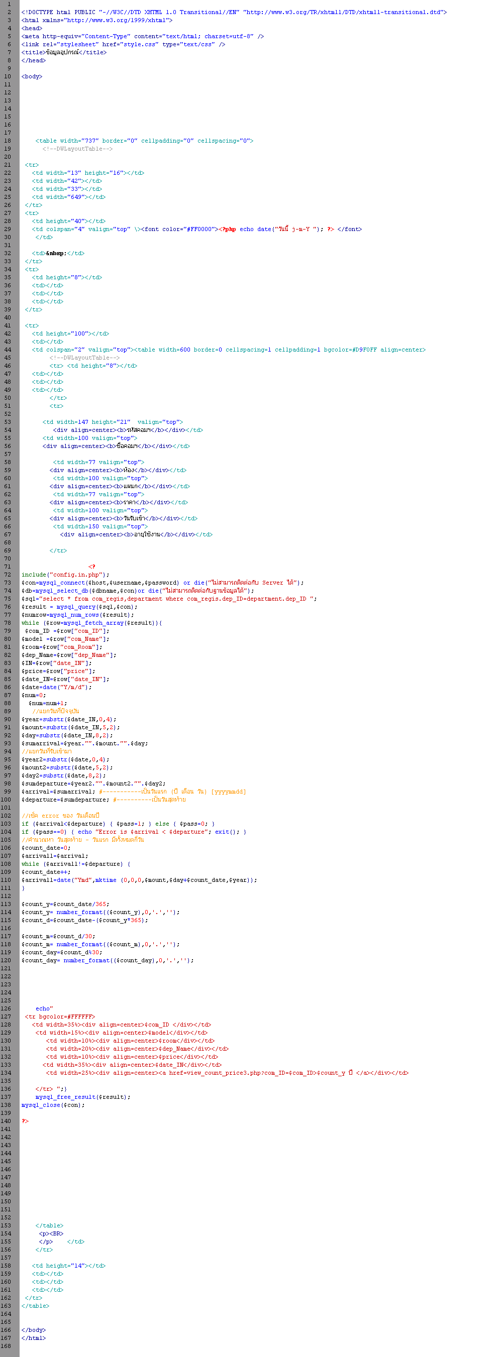This screenshot has height=1357, width=500.
Task: Click the $arrival1=date("Ymd",mktime line
Action: [139, 880]
